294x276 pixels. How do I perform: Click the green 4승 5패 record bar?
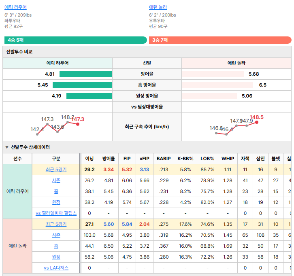point(76,40)
